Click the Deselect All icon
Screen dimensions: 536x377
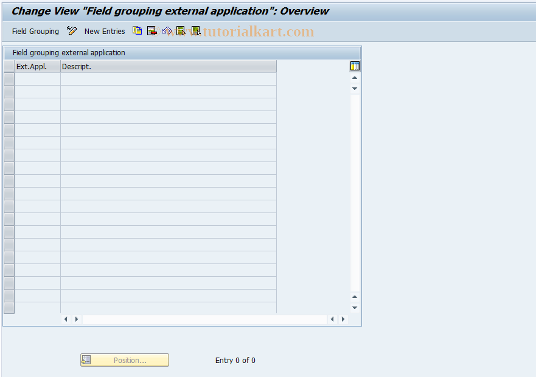click(x=196, y=31)
